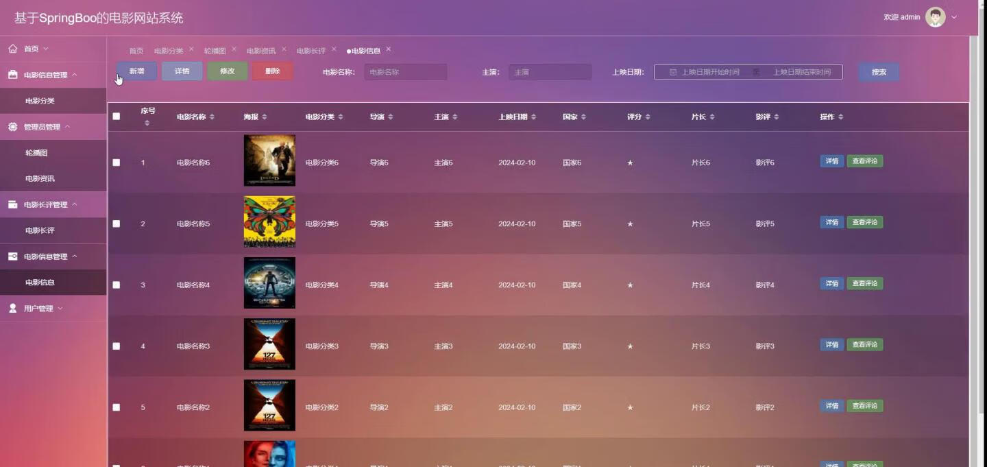This screenshot has width=987, height=467.
Task: Sort by the 操作 column arrows
Action: click(841, 117)
